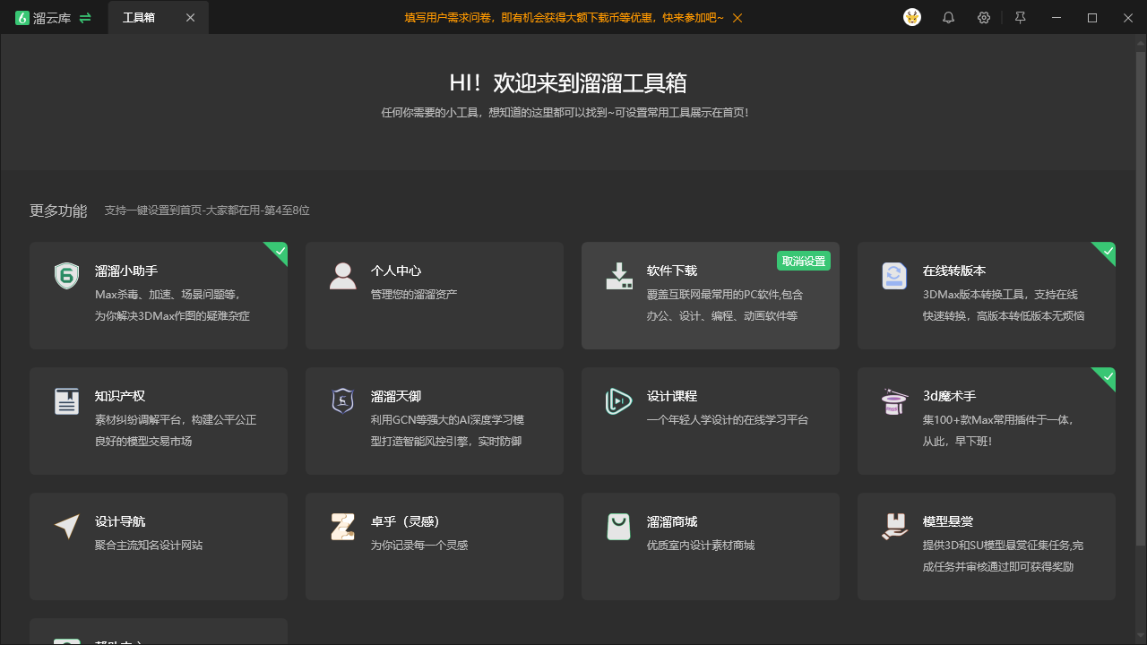Close the 工具箱 tab

pos(190,18)
